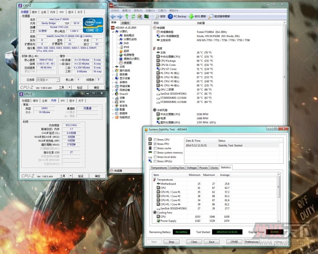Click 验证 button in CPU-Z processor window
The image size is (318, 254).
click(x=80, y=88)
